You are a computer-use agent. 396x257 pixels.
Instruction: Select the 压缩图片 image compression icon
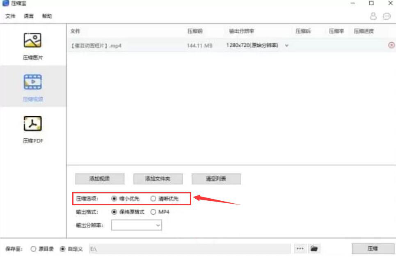click(x=32, y=40)
